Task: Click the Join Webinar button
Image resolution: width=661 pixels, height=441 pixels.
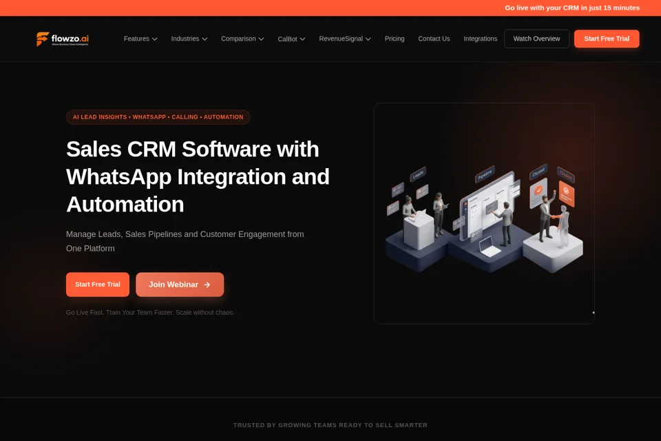Action: [x=180, y=285]
